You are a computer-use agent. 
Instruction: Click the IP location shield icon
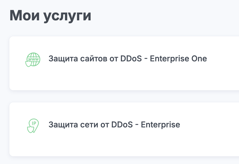[33, 125]
